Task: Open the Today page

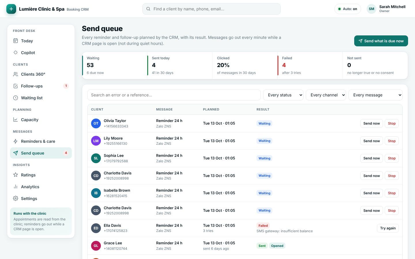Action: [41, 41]
